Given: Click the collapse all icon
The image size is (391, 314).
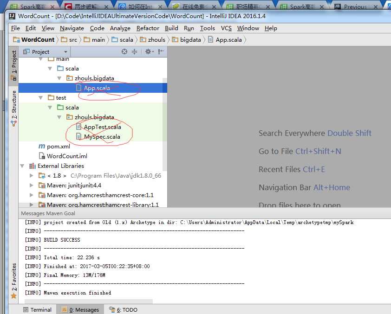Looking at the screenshot, I should [134, 51].
